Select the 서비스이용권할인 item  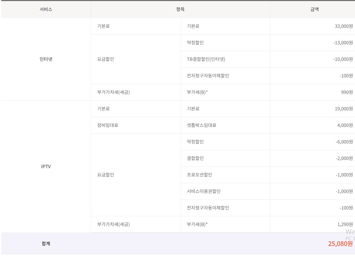tap(204, 191)
